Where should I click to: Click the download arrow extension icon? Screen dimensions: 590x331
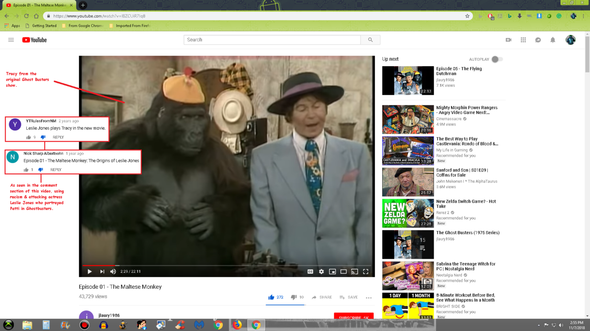point(519,16)
